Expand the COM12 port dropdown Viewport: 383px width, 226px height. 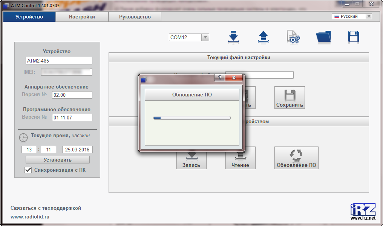[x=205, y=37]
